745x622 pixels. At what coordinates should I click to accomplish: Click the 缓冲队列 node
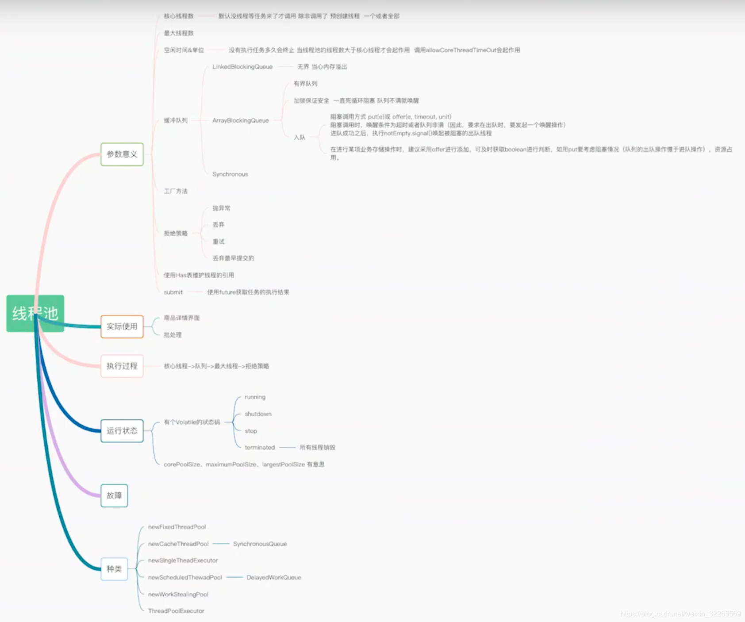click(176, 120)
